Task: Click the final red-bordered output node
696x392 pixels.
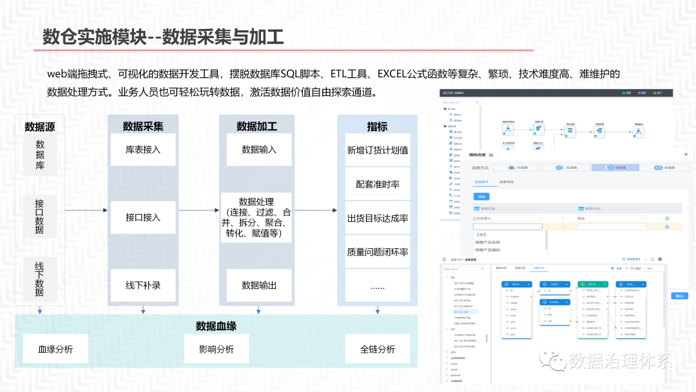Action: pyautogui.click(x=639, y=132)
